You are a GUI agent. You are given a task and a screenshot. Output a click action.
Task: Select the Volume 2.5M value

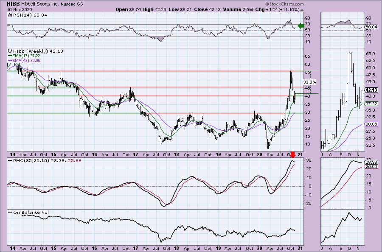[x=238, y=9]
